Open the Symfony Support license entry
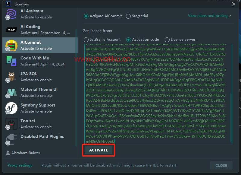 (40, 108)
